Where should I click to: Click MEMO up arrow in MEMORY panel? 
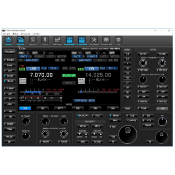tap(86, 134)
